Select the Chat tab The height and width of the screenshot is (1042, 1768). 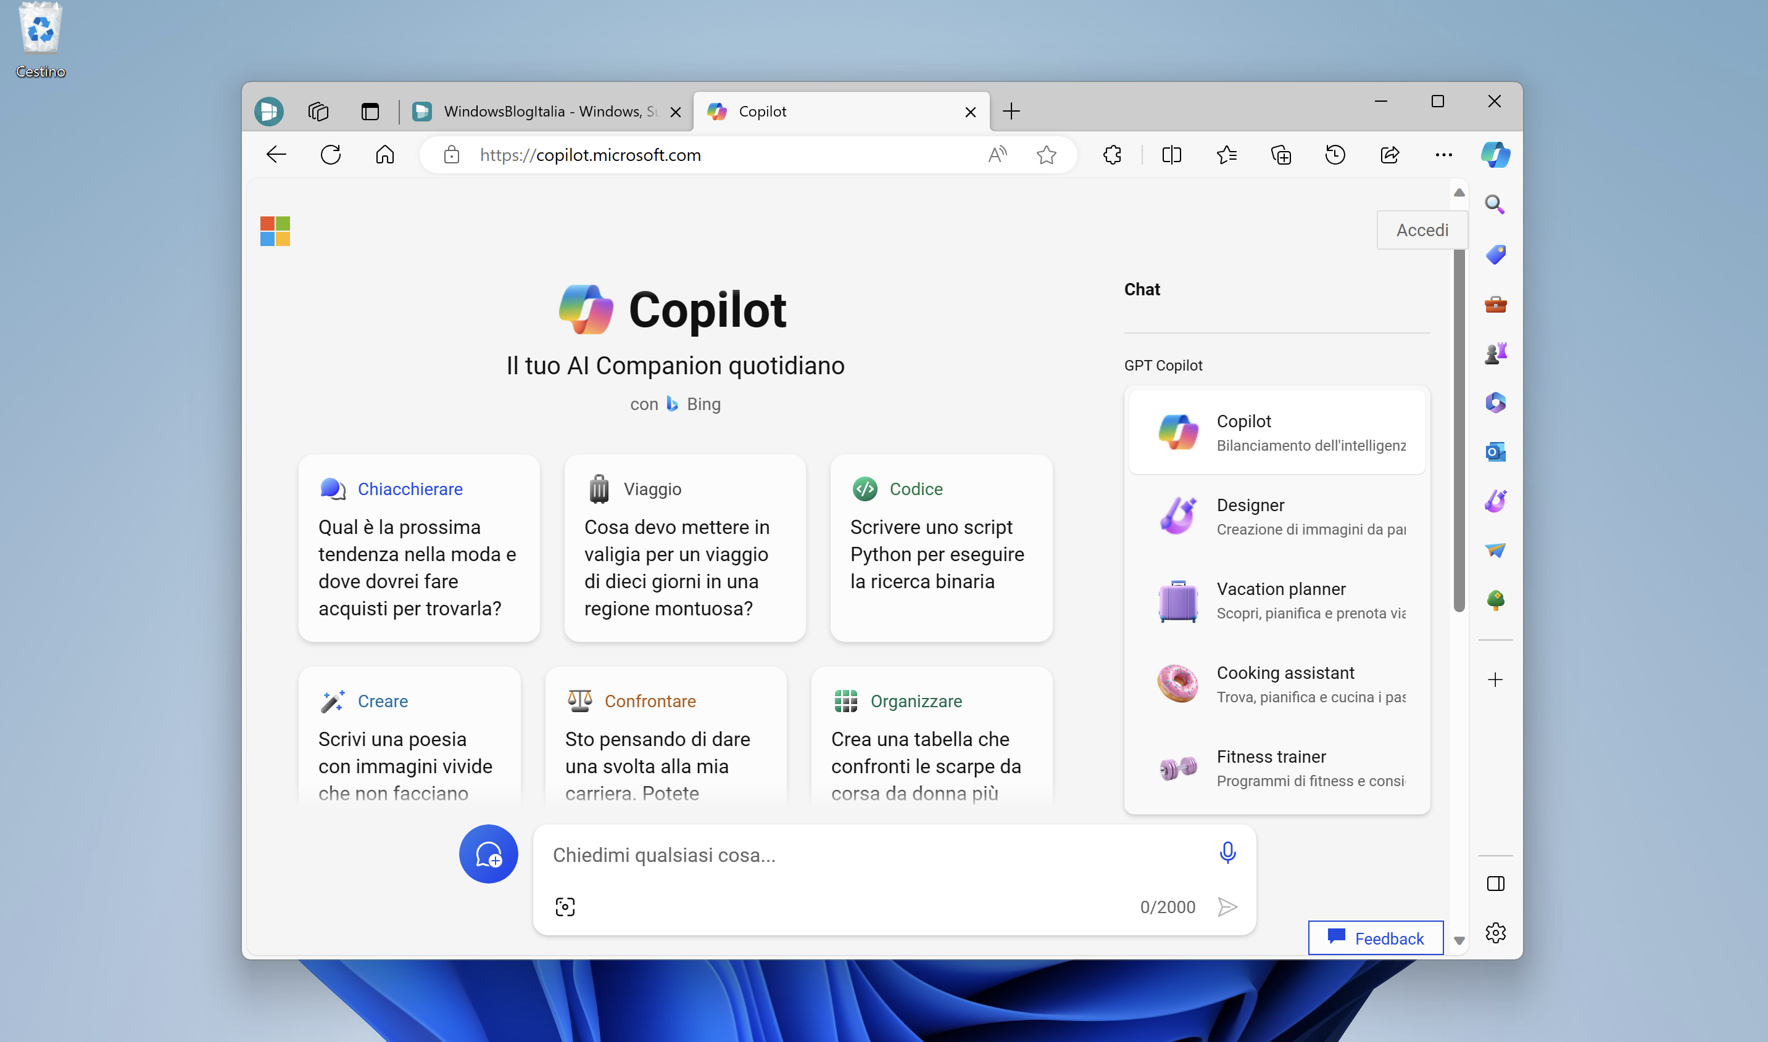[x=1142, y=289]
